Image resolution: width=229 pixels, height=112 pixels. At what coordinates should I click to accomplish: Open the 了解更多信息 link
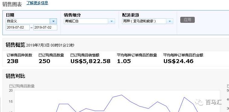pyautogui.click(x=37, y=3)
